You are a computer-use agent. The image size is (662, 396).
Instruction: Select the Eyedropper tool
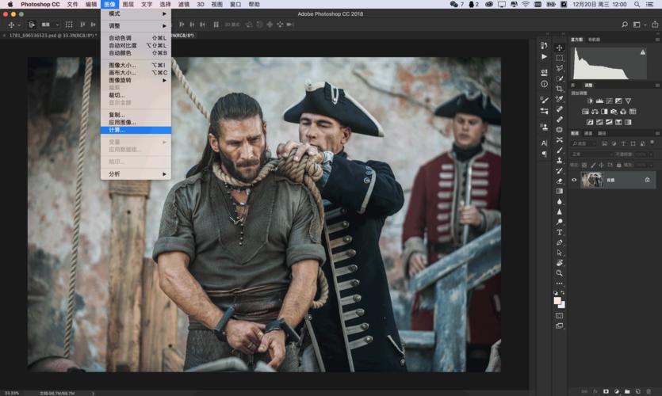click(560, 99)
